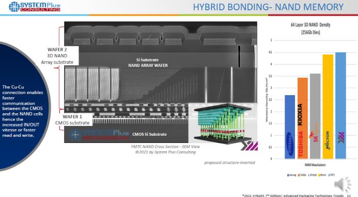358x197 pixels.
Task: Click the 64 Layer 3D NAND Density chart title
Action: click(310, 28)
